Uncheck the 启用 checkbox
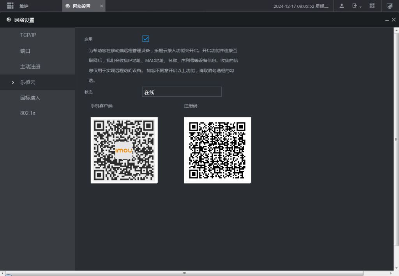Screen dimensions: 399x276 pyautogui.click(x=146, y=39)
